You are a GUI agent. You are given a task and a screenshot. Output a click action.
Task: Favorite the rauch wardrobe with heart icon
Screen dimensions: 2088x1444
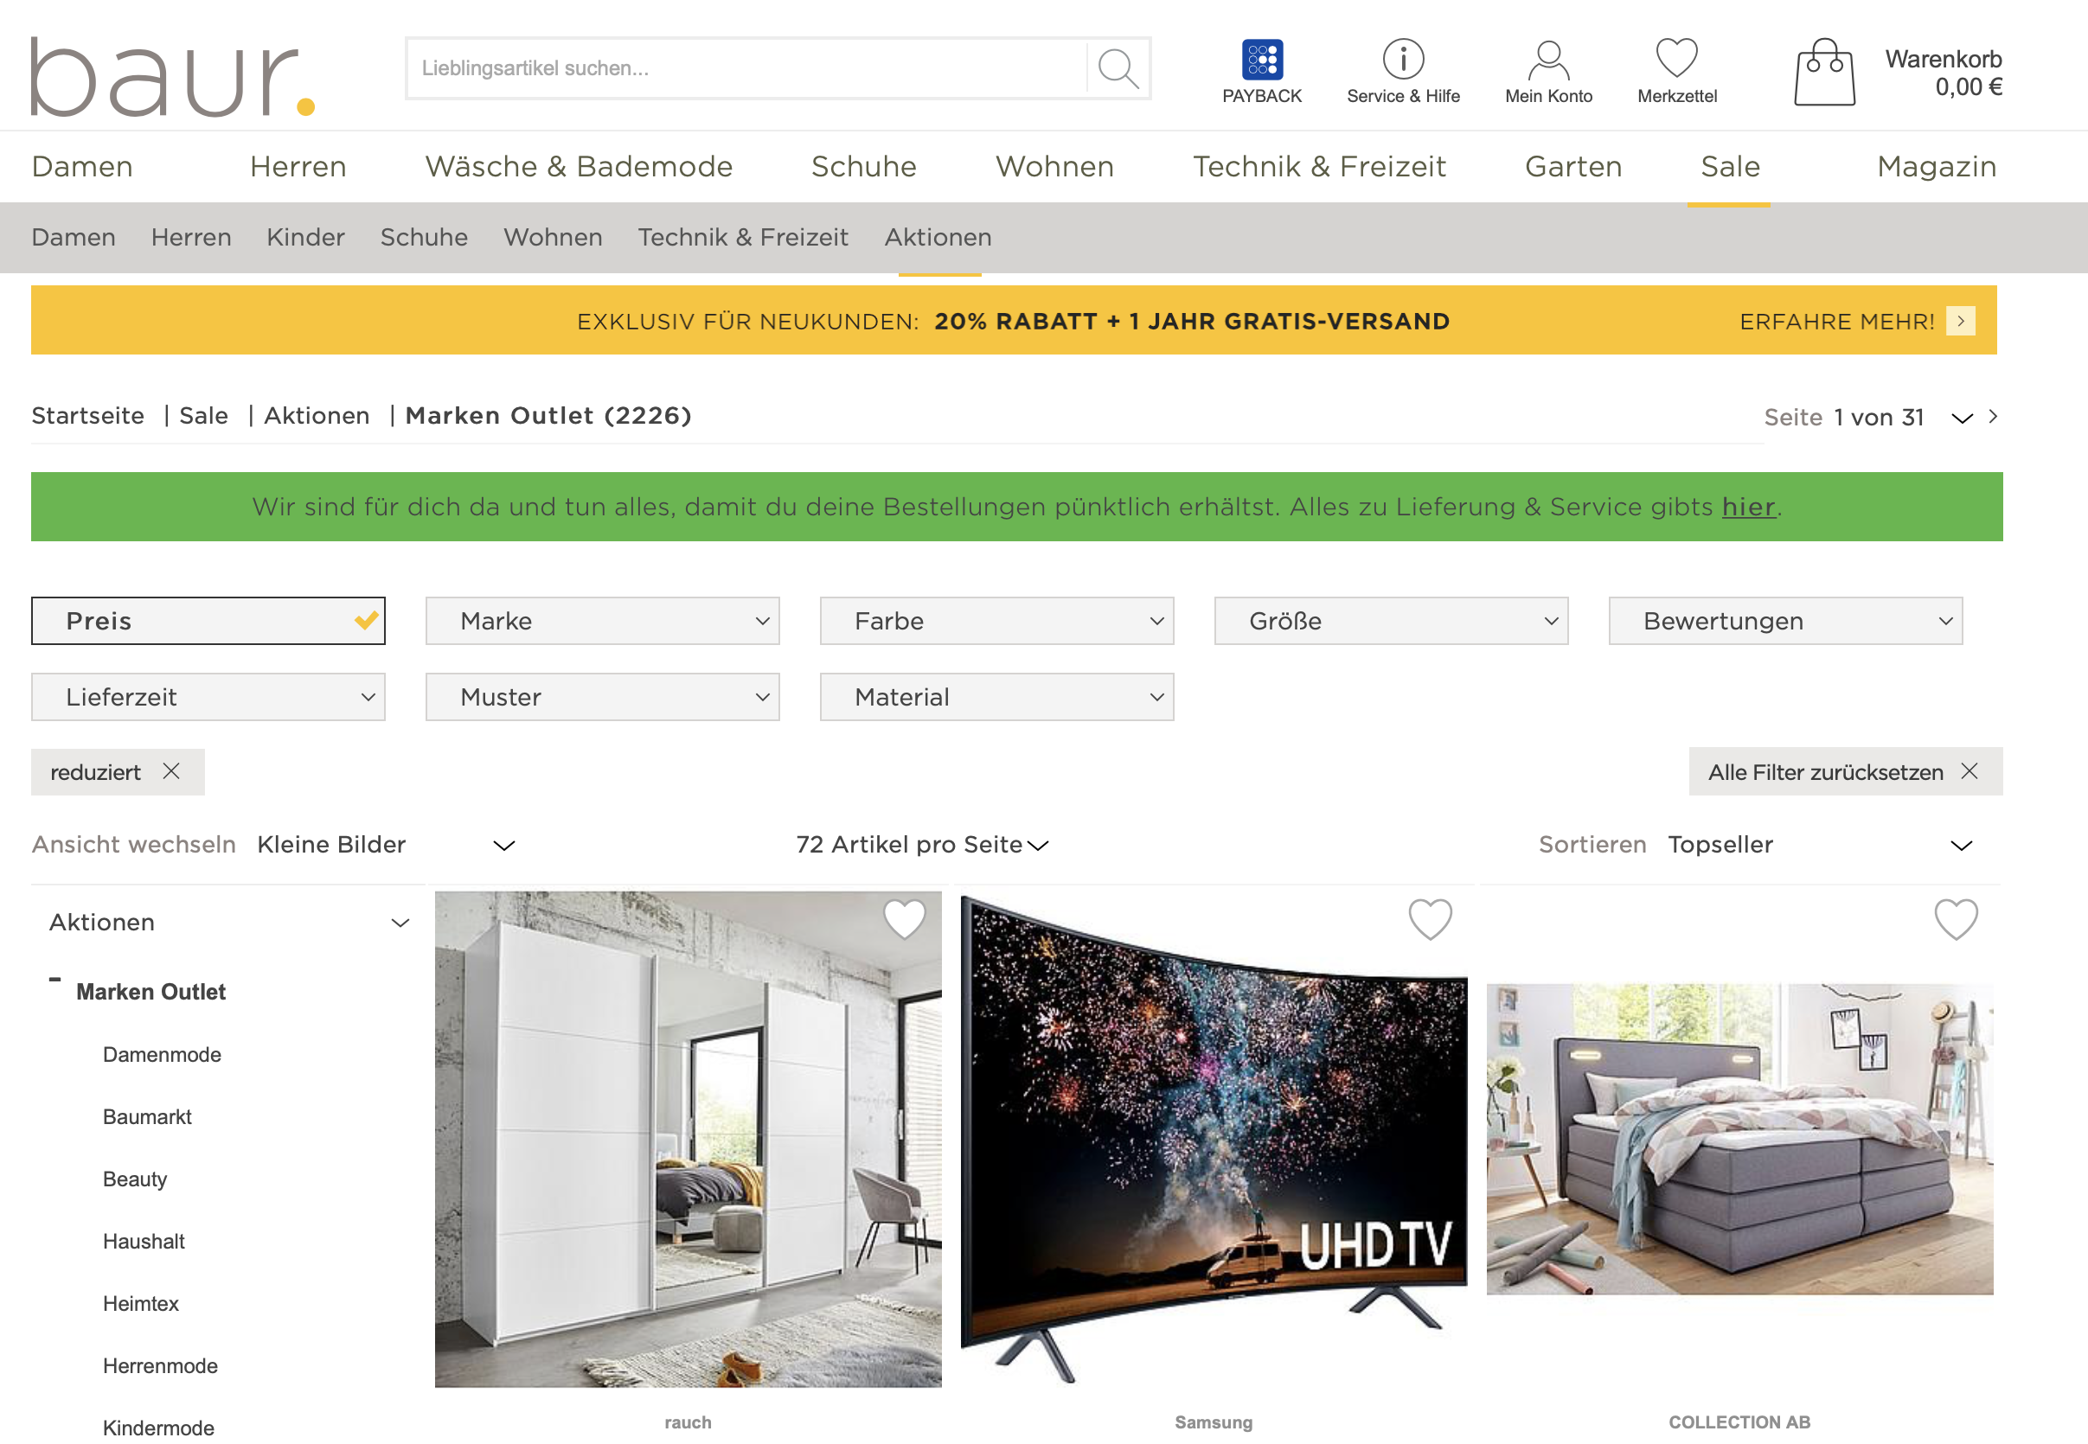click(904, 920)
